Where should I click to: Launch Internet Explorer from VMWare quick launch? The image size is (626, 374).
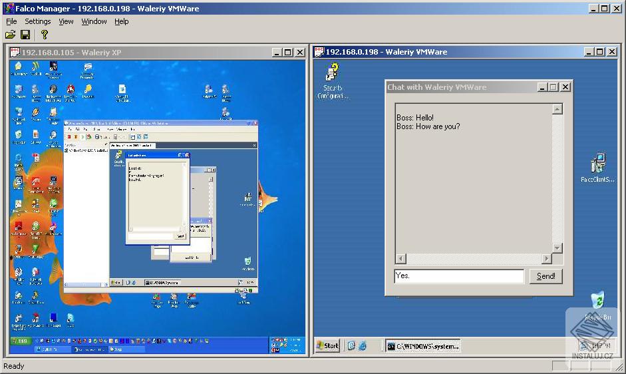363,345
